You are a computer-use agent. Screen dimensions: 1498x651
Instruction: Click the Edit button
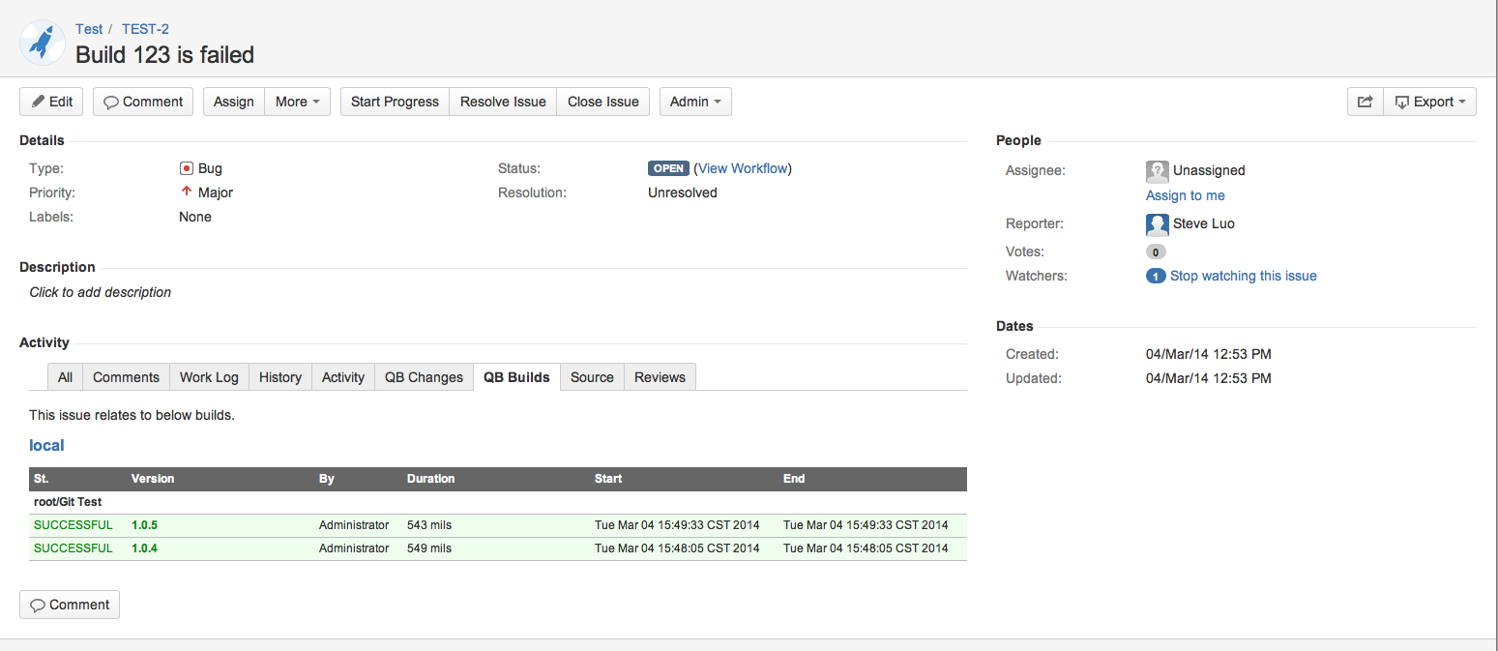51,102
